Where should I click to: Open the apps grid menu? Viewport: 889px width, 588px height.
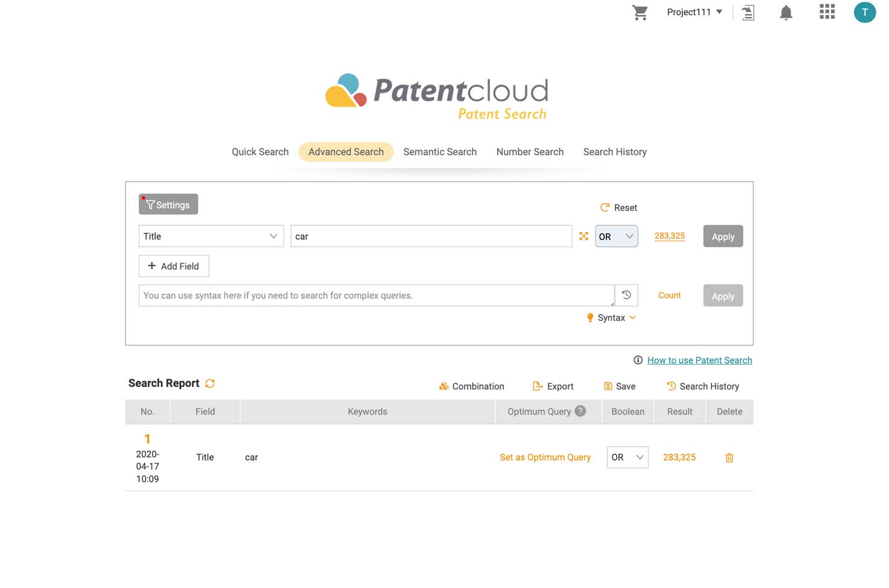tap(827, 11)
